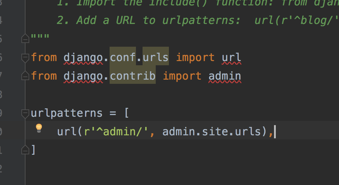Viewport: 339px width, 185px height.
Task: Collapse the urlpatterns list fold marker
Action: click(25, 113)
